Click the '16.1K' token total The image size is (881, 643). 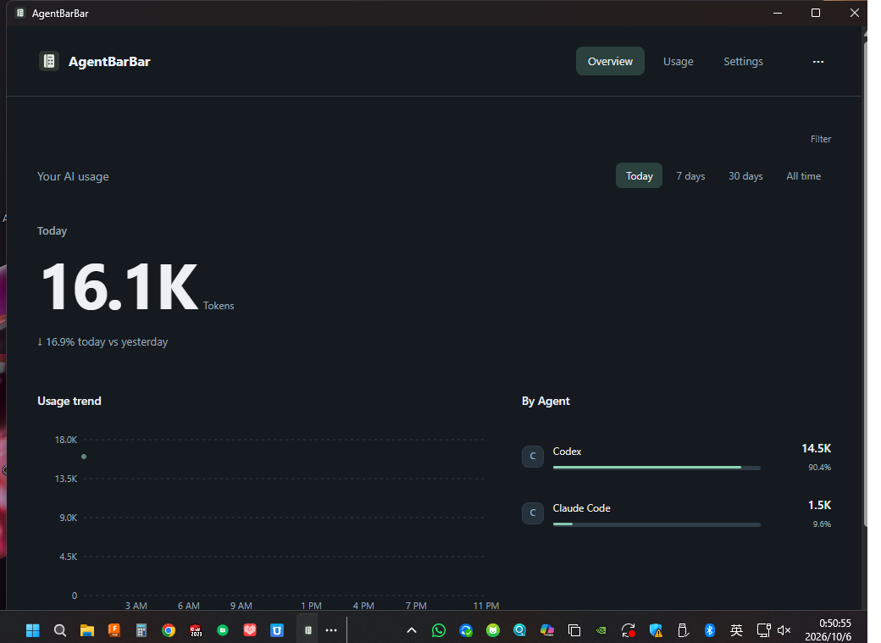click(119, 286)
